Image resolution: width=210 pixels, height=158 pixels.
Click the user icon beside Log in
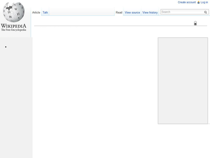[199, 2]
